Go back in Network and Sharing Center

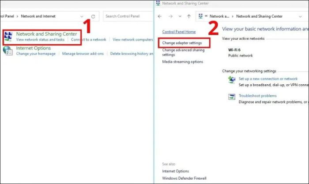point(160,16)
